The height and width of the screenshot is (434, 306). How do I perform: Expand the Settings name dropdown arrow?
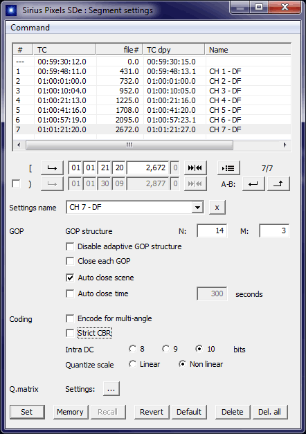tap(197, 208)
